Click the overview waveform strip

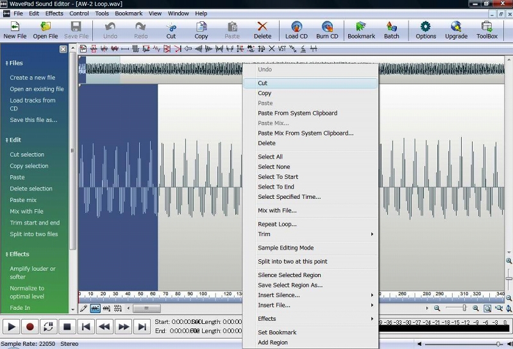point(291,69)
